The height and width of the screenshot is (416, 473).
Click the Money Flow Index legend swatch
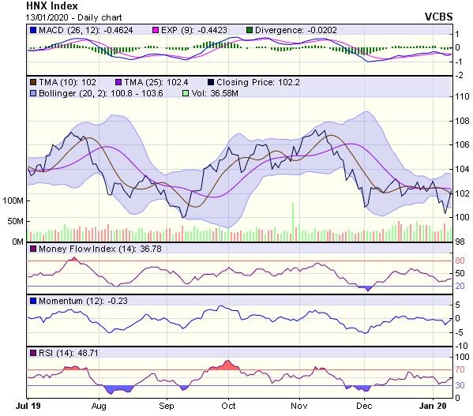(x=33, y=249)
